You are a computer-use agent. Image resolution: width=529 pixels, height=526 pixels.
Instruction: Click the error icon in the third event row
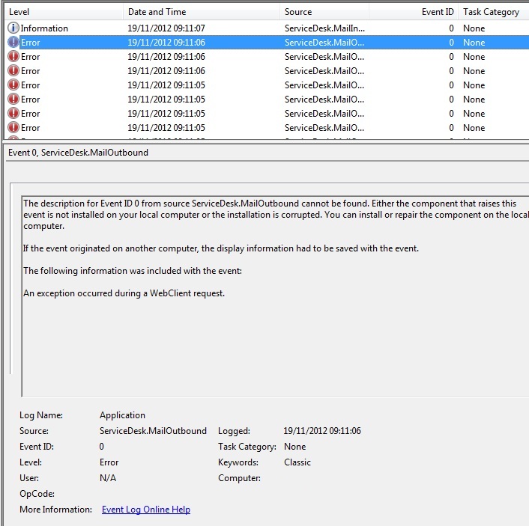point(13,56)
